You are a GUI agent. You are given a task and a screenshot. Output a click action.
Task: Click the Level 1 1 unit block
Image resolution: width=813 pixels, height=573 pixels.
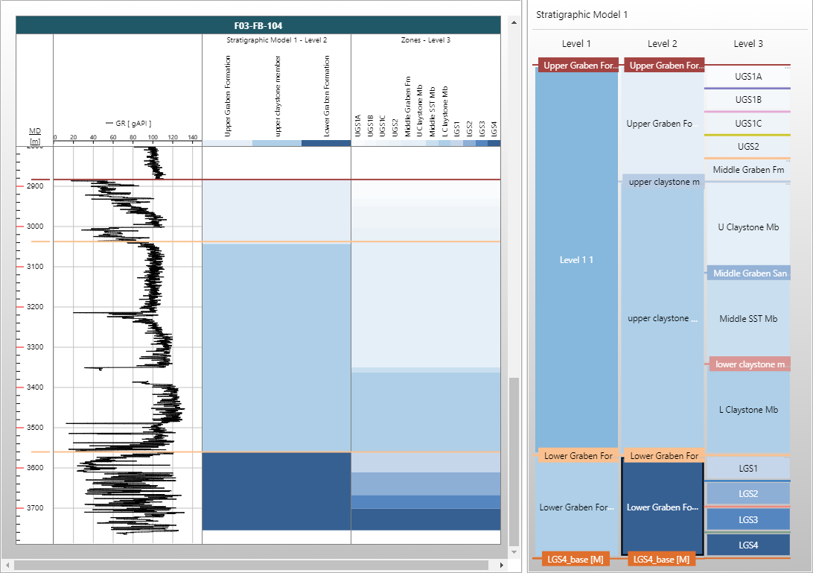click(x=576, y=260)
